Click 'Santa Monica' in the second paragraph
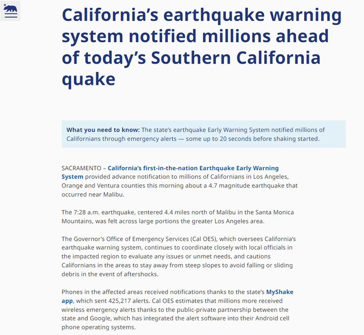The width and height of the screenshot is (364, 335). point(275,213)
